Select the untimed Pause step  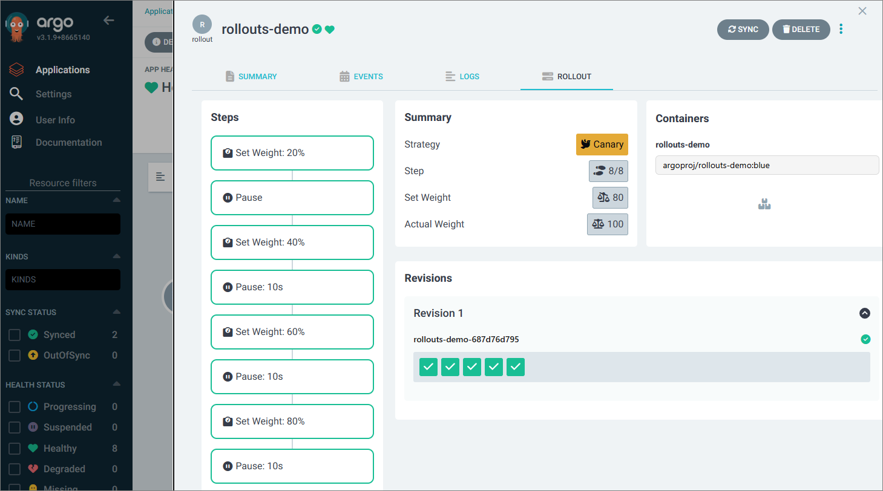292,198
